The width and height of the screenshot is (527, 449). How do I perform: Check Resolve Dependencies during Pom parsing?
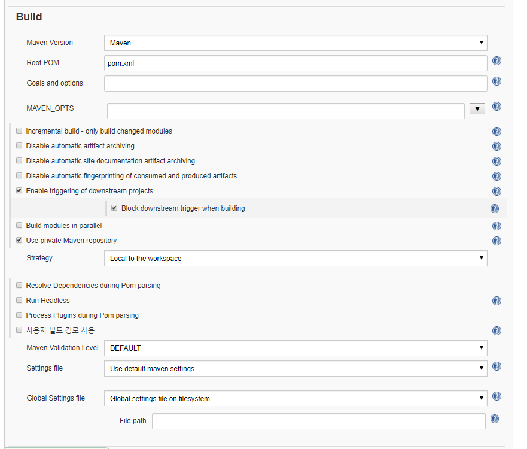[19, 286]
